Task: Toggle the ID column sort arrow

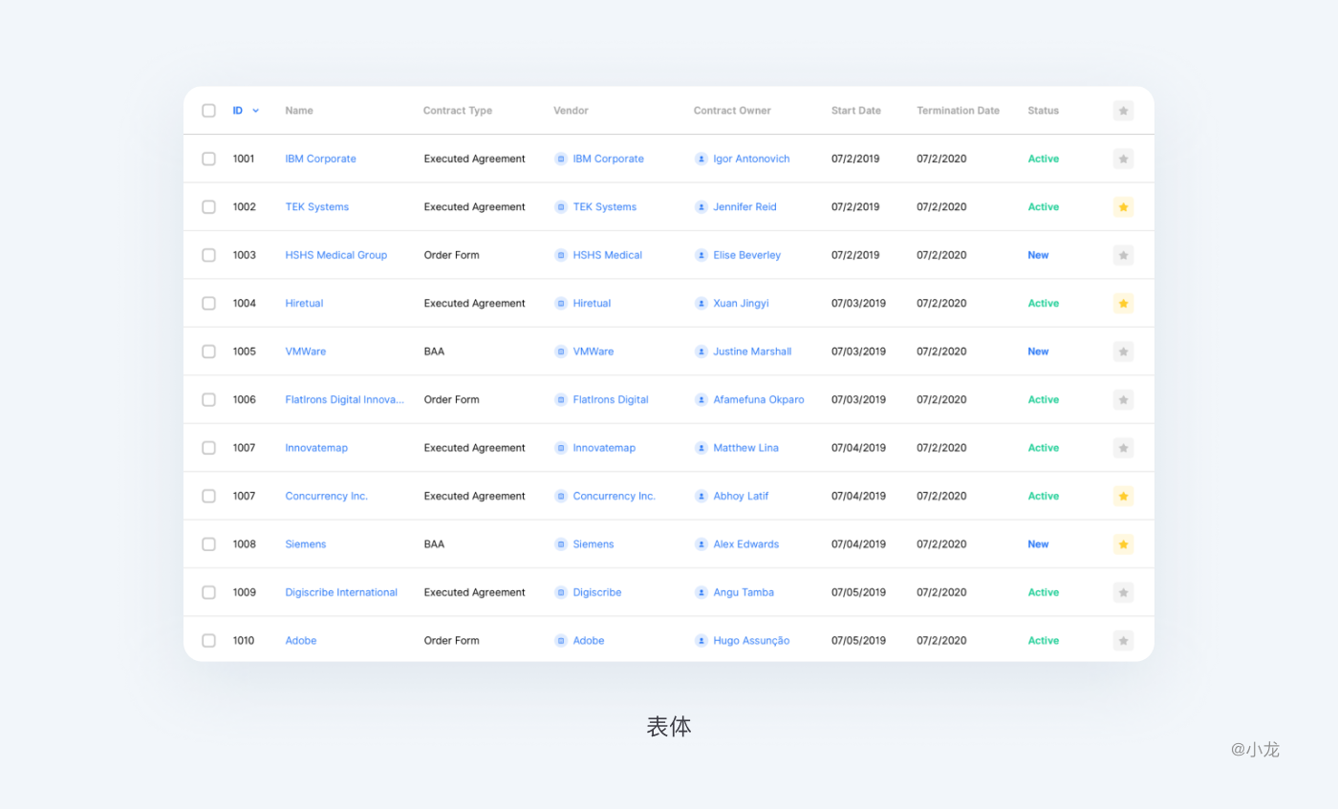Action: [x=255, y=111]
